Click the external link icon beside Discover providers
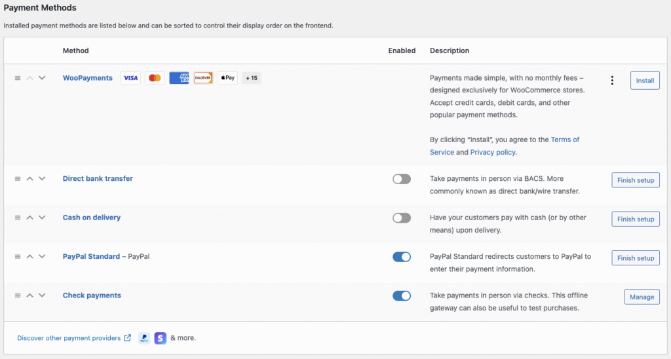 click(x=128, y=337)
